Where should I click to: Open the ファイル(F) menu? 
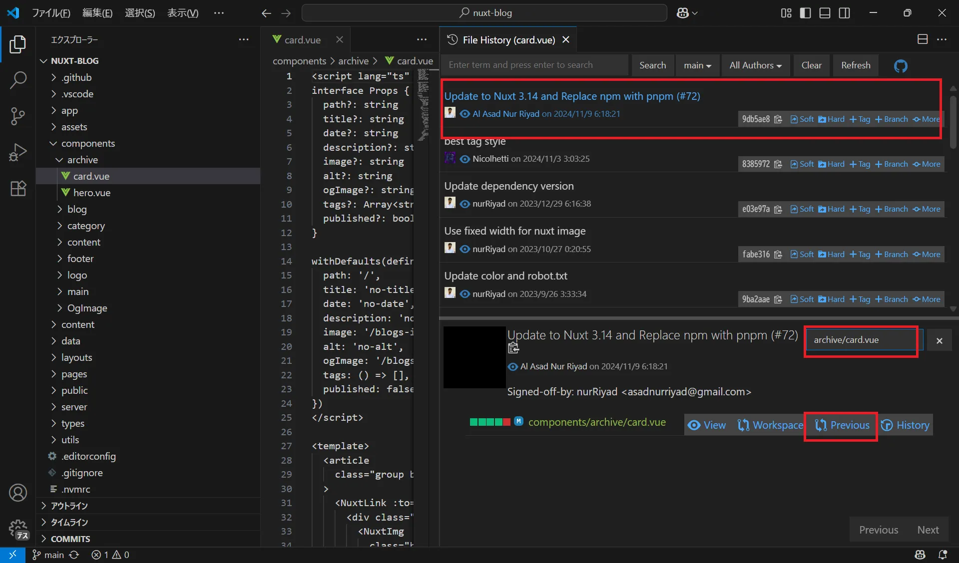tap(51, 13)
